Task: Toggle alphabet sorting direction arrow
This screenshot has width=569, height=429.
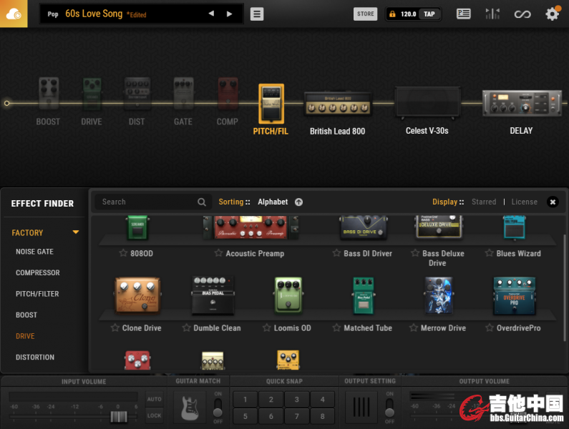Action: [298, 202]
